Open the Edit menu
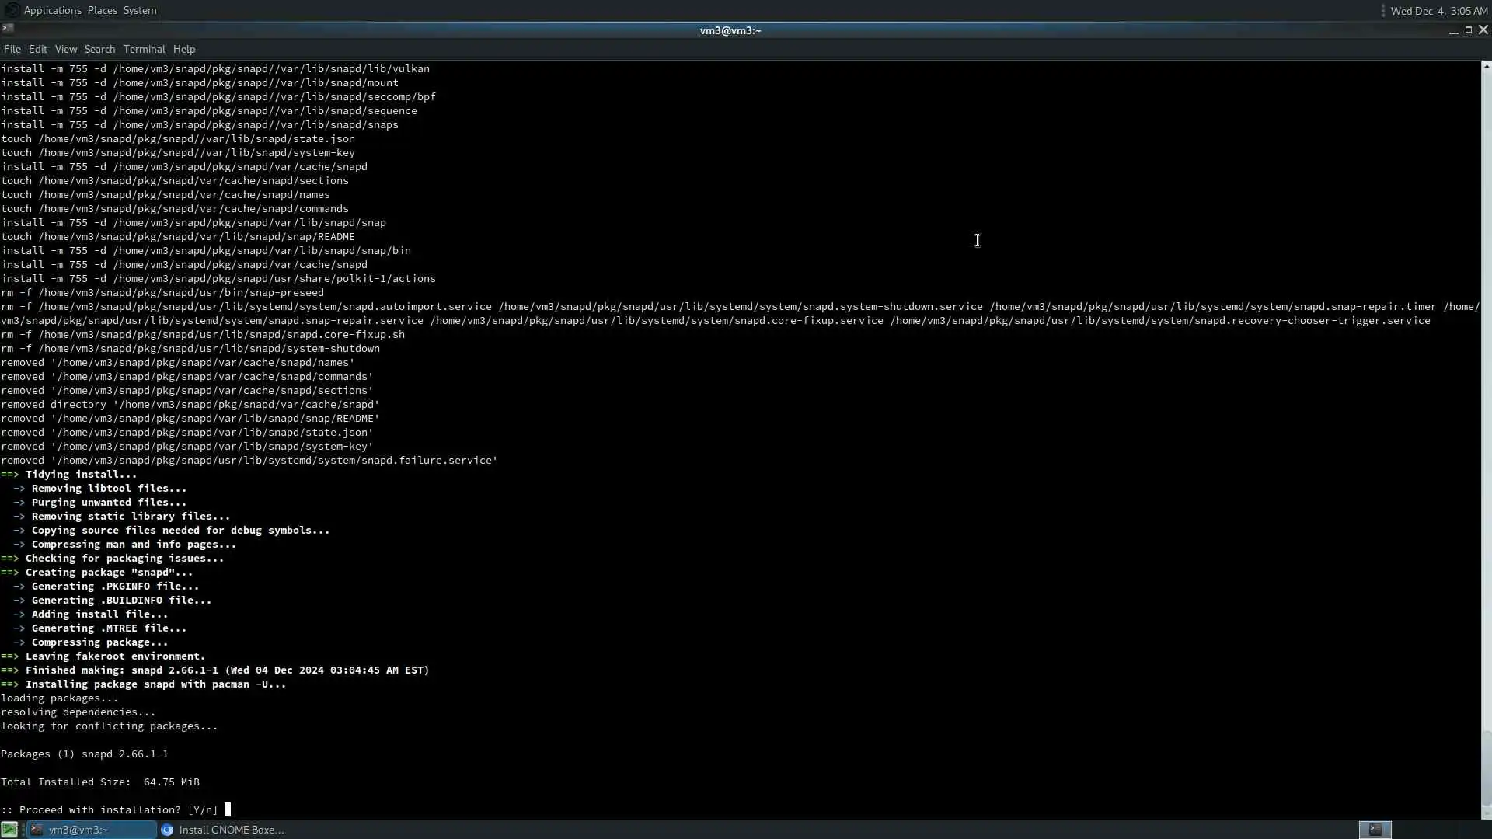Image resolution: width=1492 pixels, height=839 pixels. (37, 49)
